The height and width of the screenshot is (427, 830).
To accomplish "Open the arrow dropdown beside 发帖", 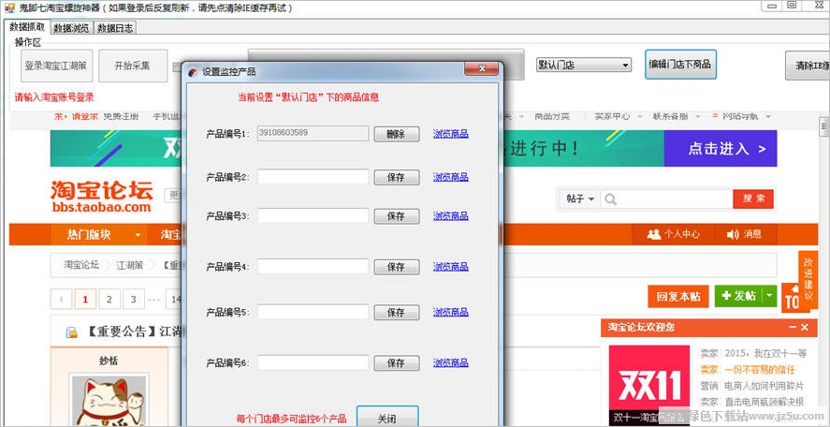I will point(770,296).
